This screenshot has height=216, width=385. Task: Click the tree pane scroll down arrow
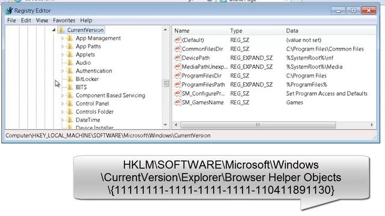pos(165,125)
